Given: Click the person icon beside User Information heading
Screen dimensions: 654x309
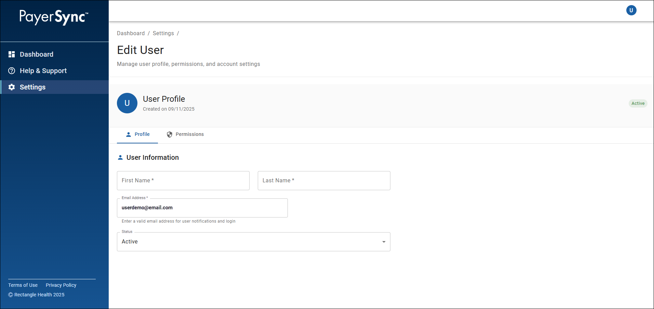Looking at the screenshot, I should 120,157.
